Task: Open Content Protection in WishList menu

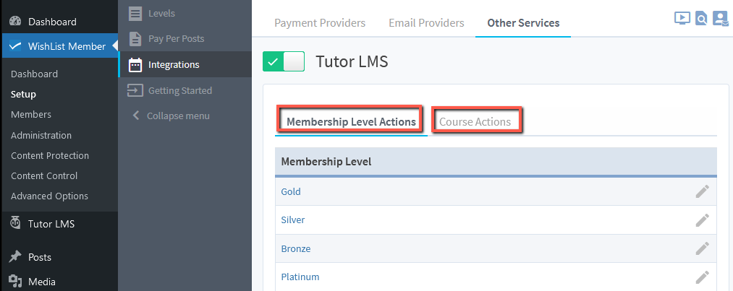Action: click(50, 155)
